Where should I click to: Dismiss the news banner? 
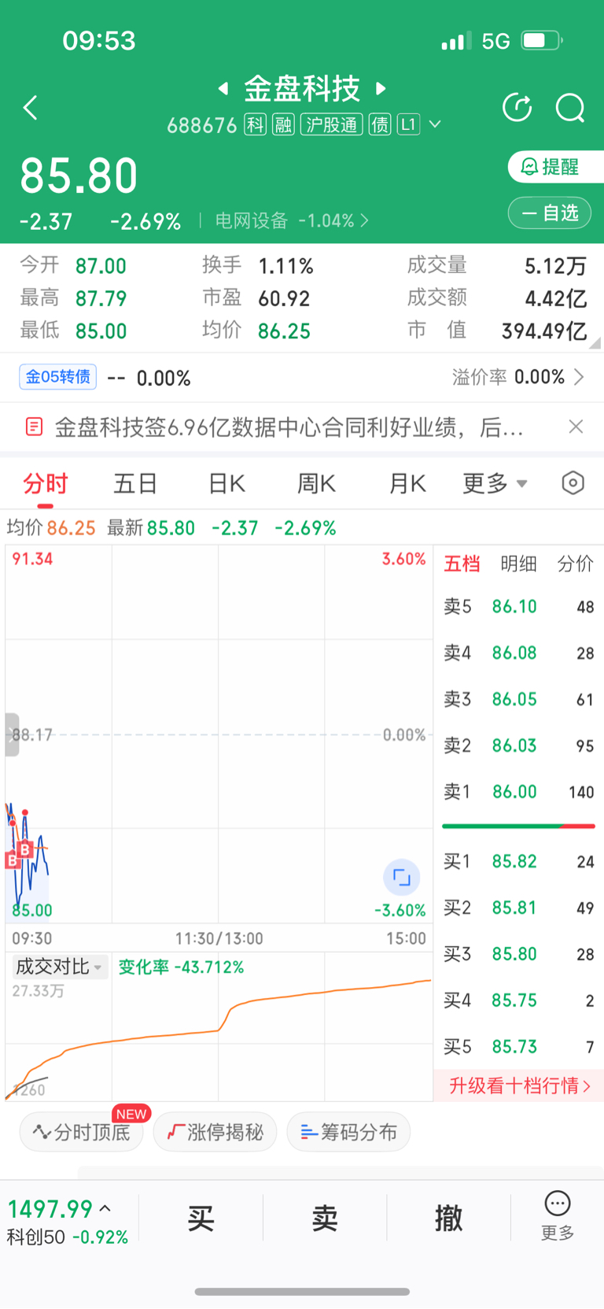[x=576, y=427]
